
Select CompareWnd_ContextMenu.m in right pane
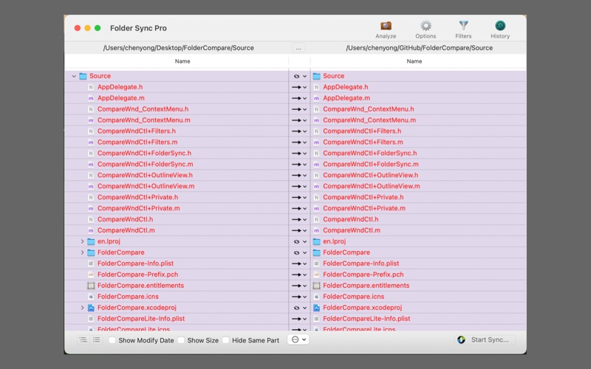click(x=369, y=120)
